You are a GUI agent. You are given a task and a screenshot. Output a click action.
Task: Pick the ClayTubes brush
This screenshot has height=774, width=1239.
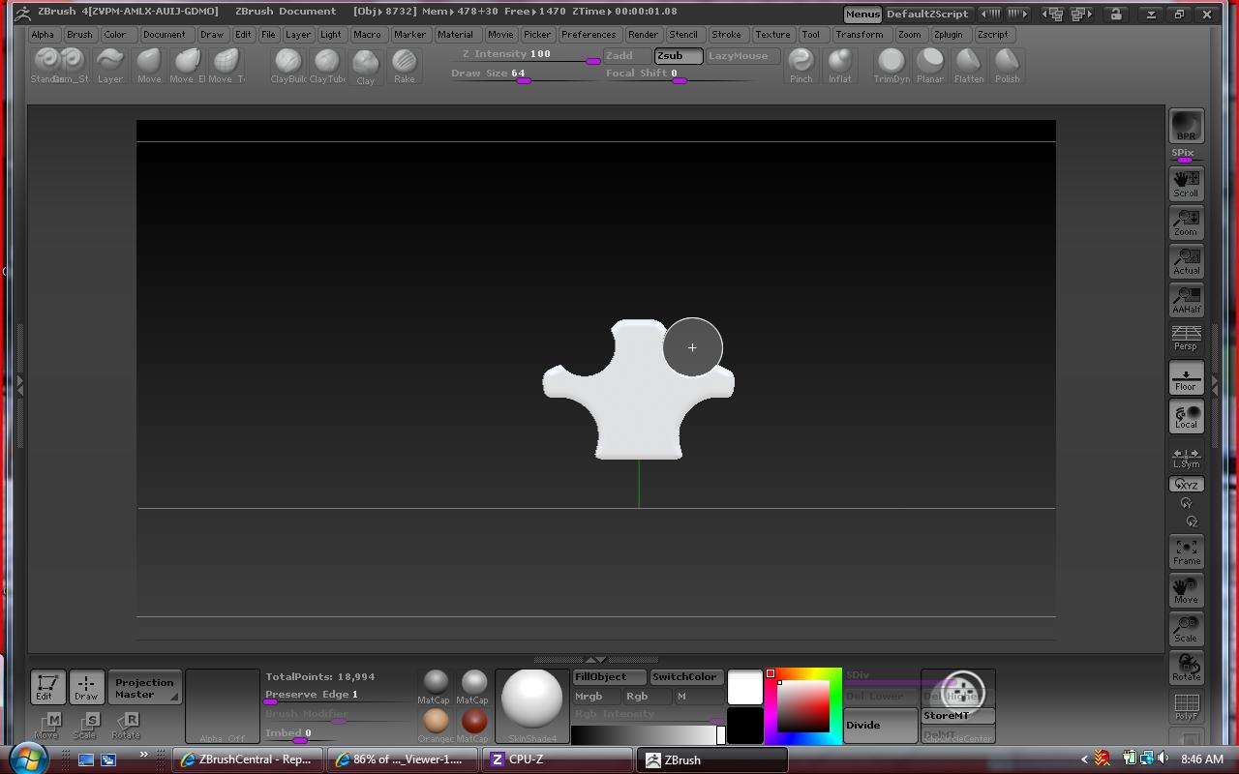327,65
